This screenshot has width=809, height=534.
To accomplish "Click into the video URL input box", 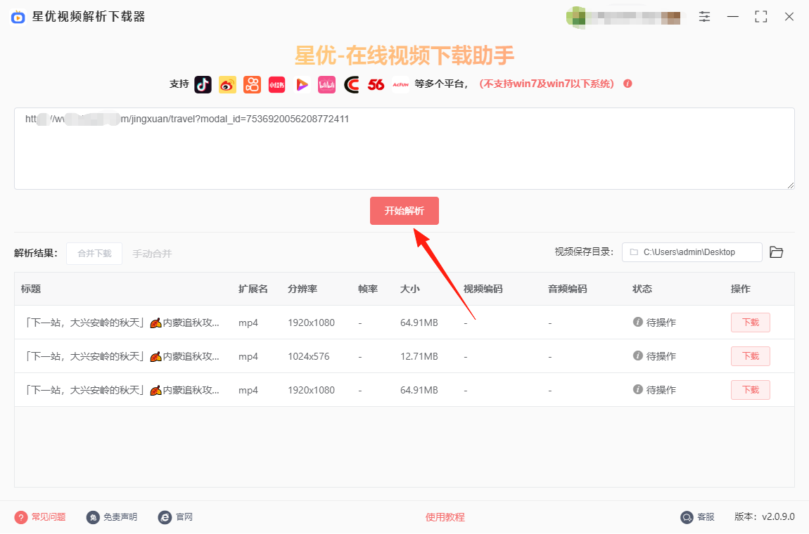I will [x=404, y=148].
